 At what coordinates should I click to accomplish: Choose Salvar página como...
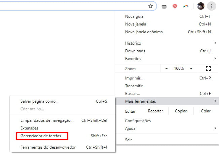point(63,101)
